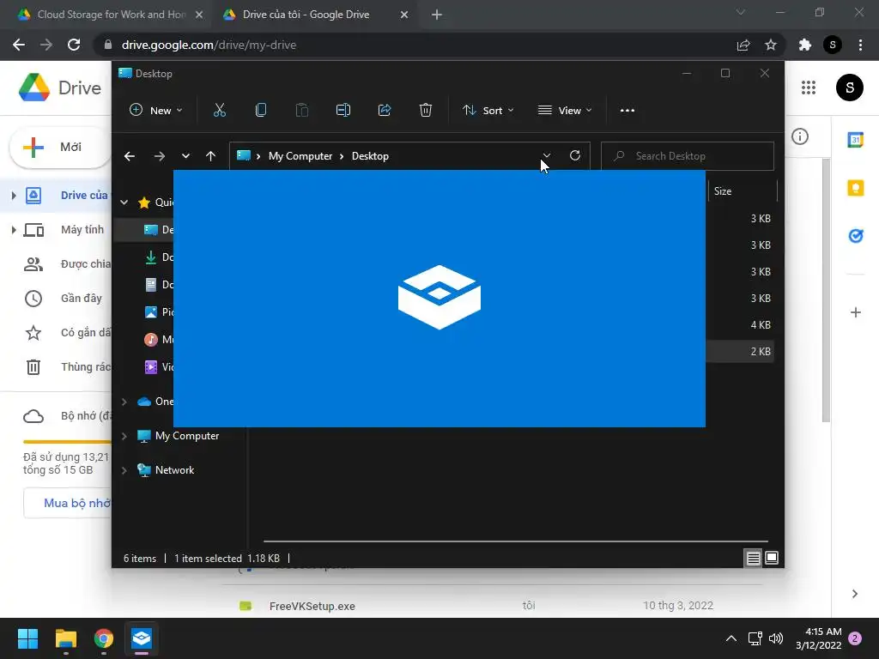Open the View dropdown in Explorer
Viewport: 879px width, 659px height.
coord(565,111)
